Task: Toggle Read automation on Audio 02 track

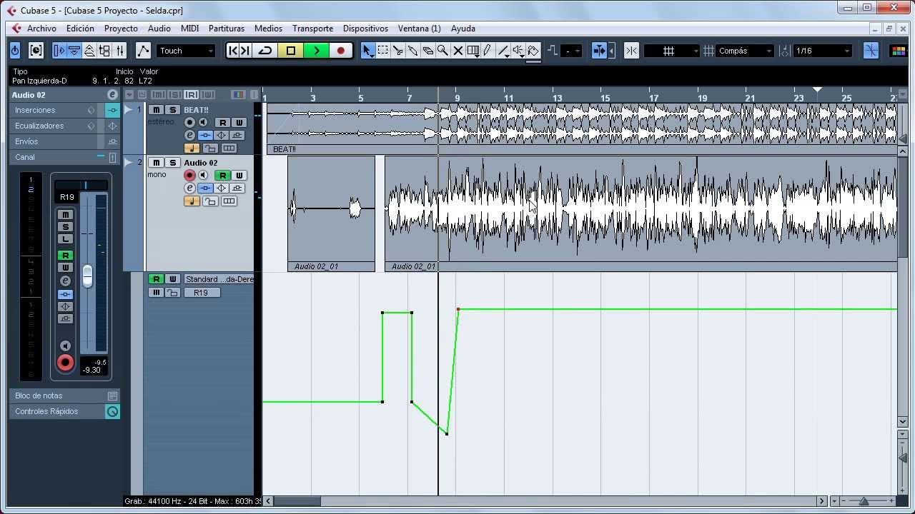Action: coord(223,176)
